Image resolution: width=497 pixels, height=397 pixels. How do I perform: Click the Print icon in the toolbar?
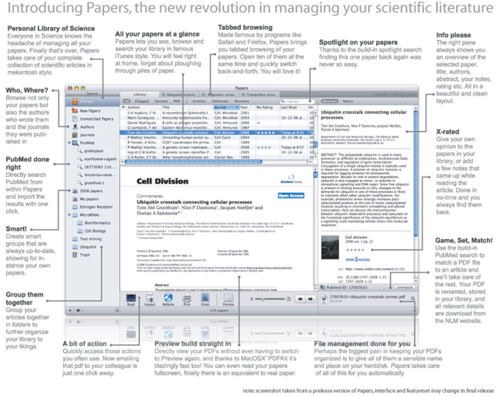coord(187,299)
